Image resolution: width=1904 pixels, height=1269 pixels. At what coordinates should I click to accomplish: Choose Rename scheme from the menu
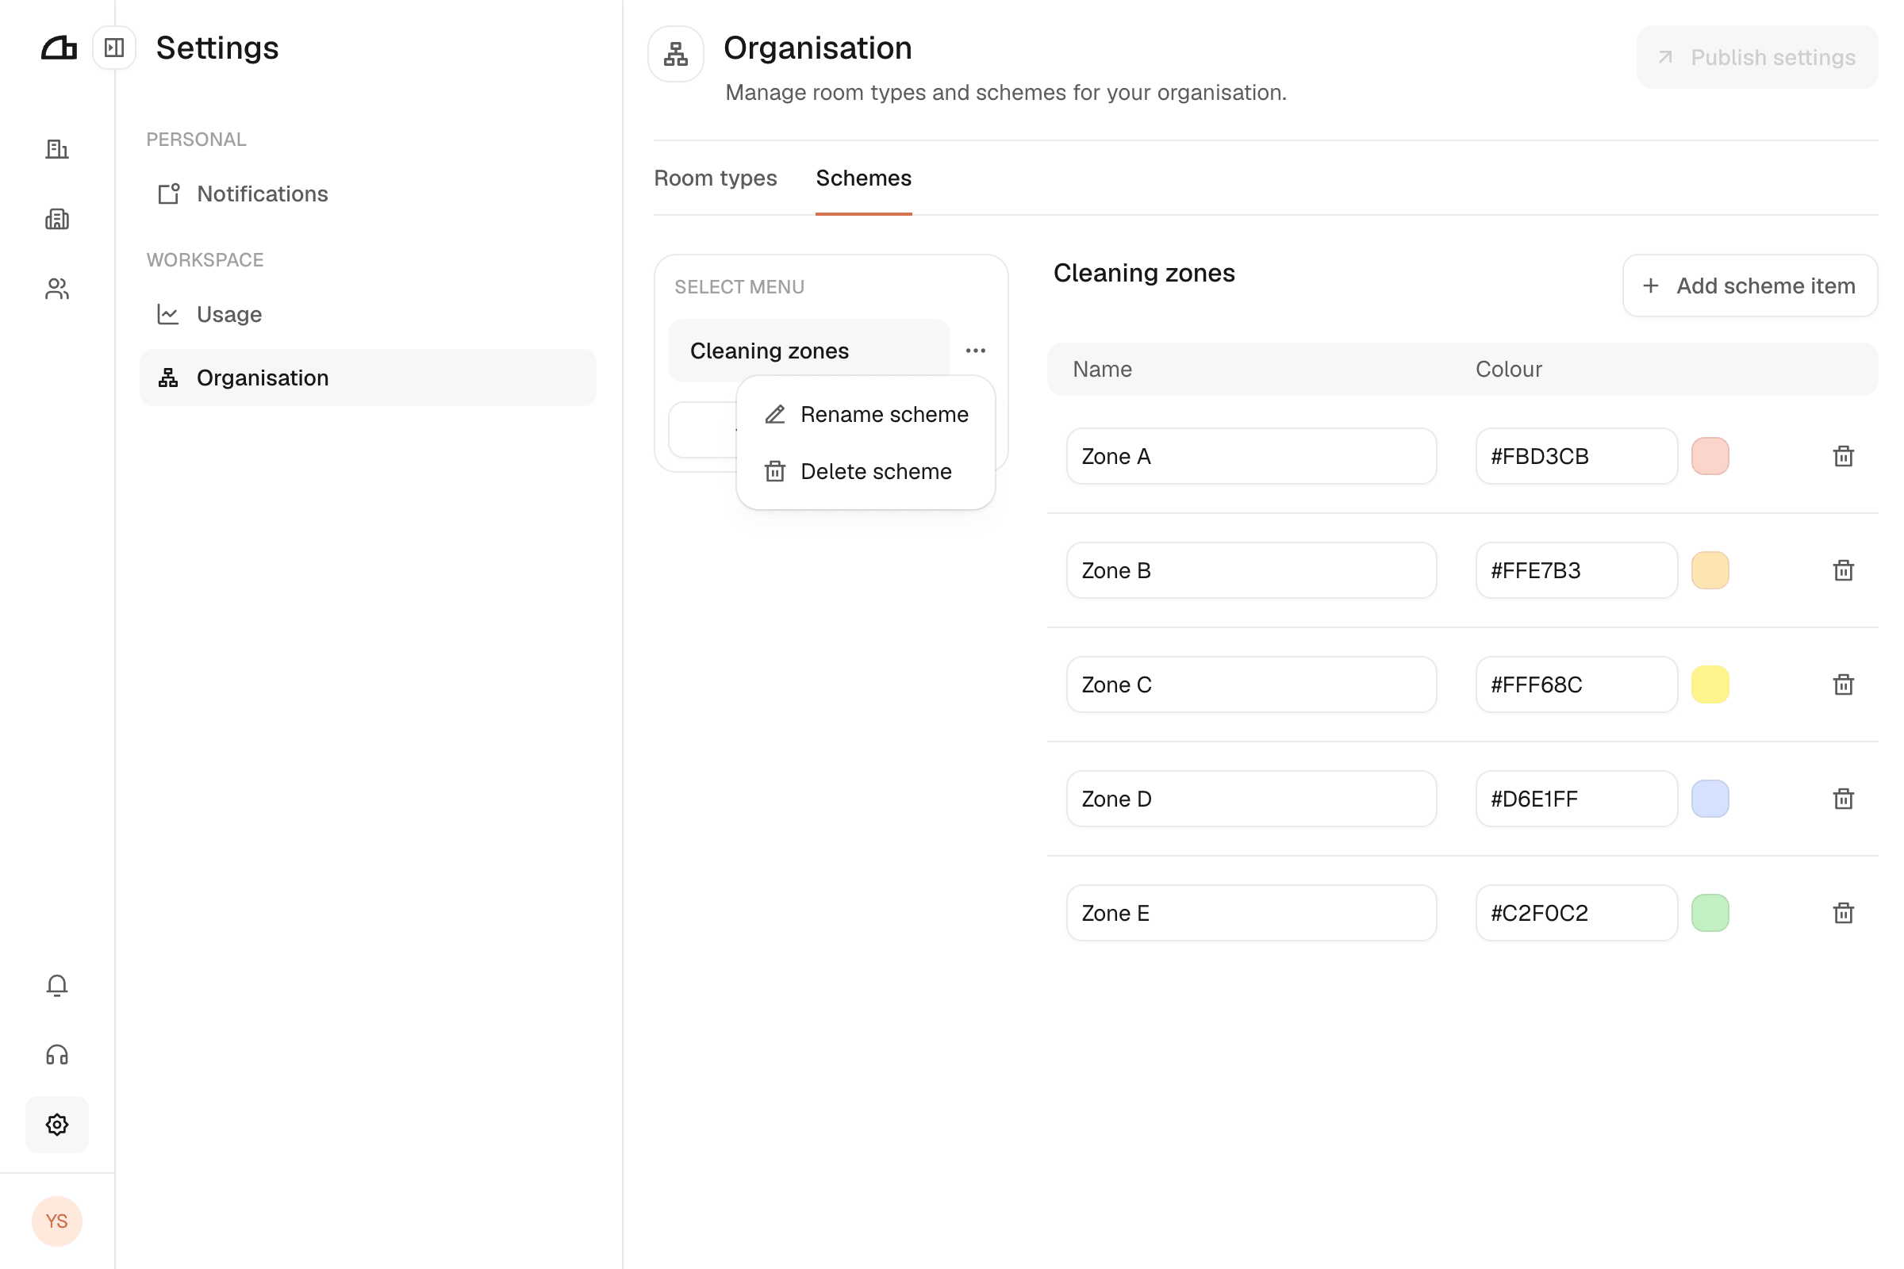tap(866, 414)
